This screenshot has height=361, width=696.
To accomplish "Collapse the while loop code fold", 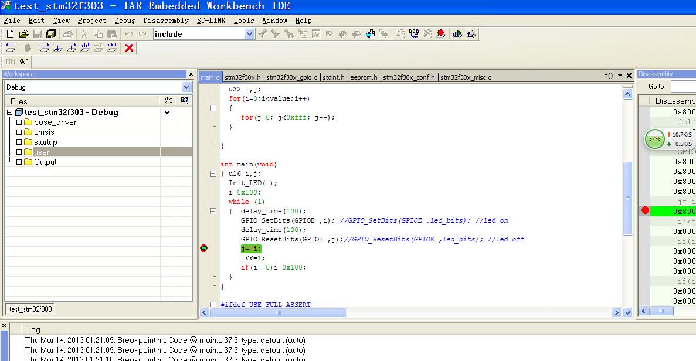I will 213,211.
